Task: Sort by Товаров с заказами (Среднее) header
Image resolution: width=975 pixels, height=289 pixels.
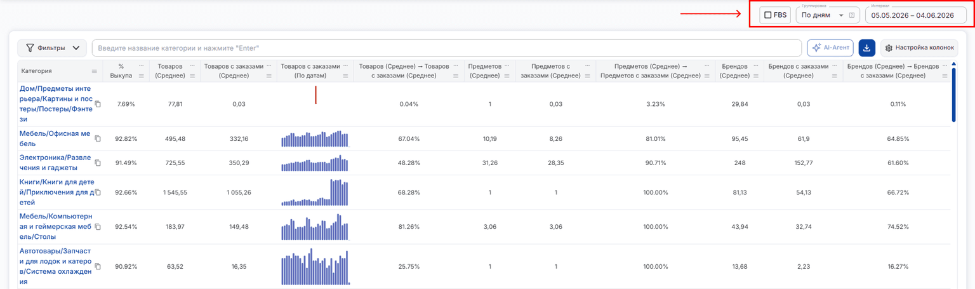Action: (234, 71)
